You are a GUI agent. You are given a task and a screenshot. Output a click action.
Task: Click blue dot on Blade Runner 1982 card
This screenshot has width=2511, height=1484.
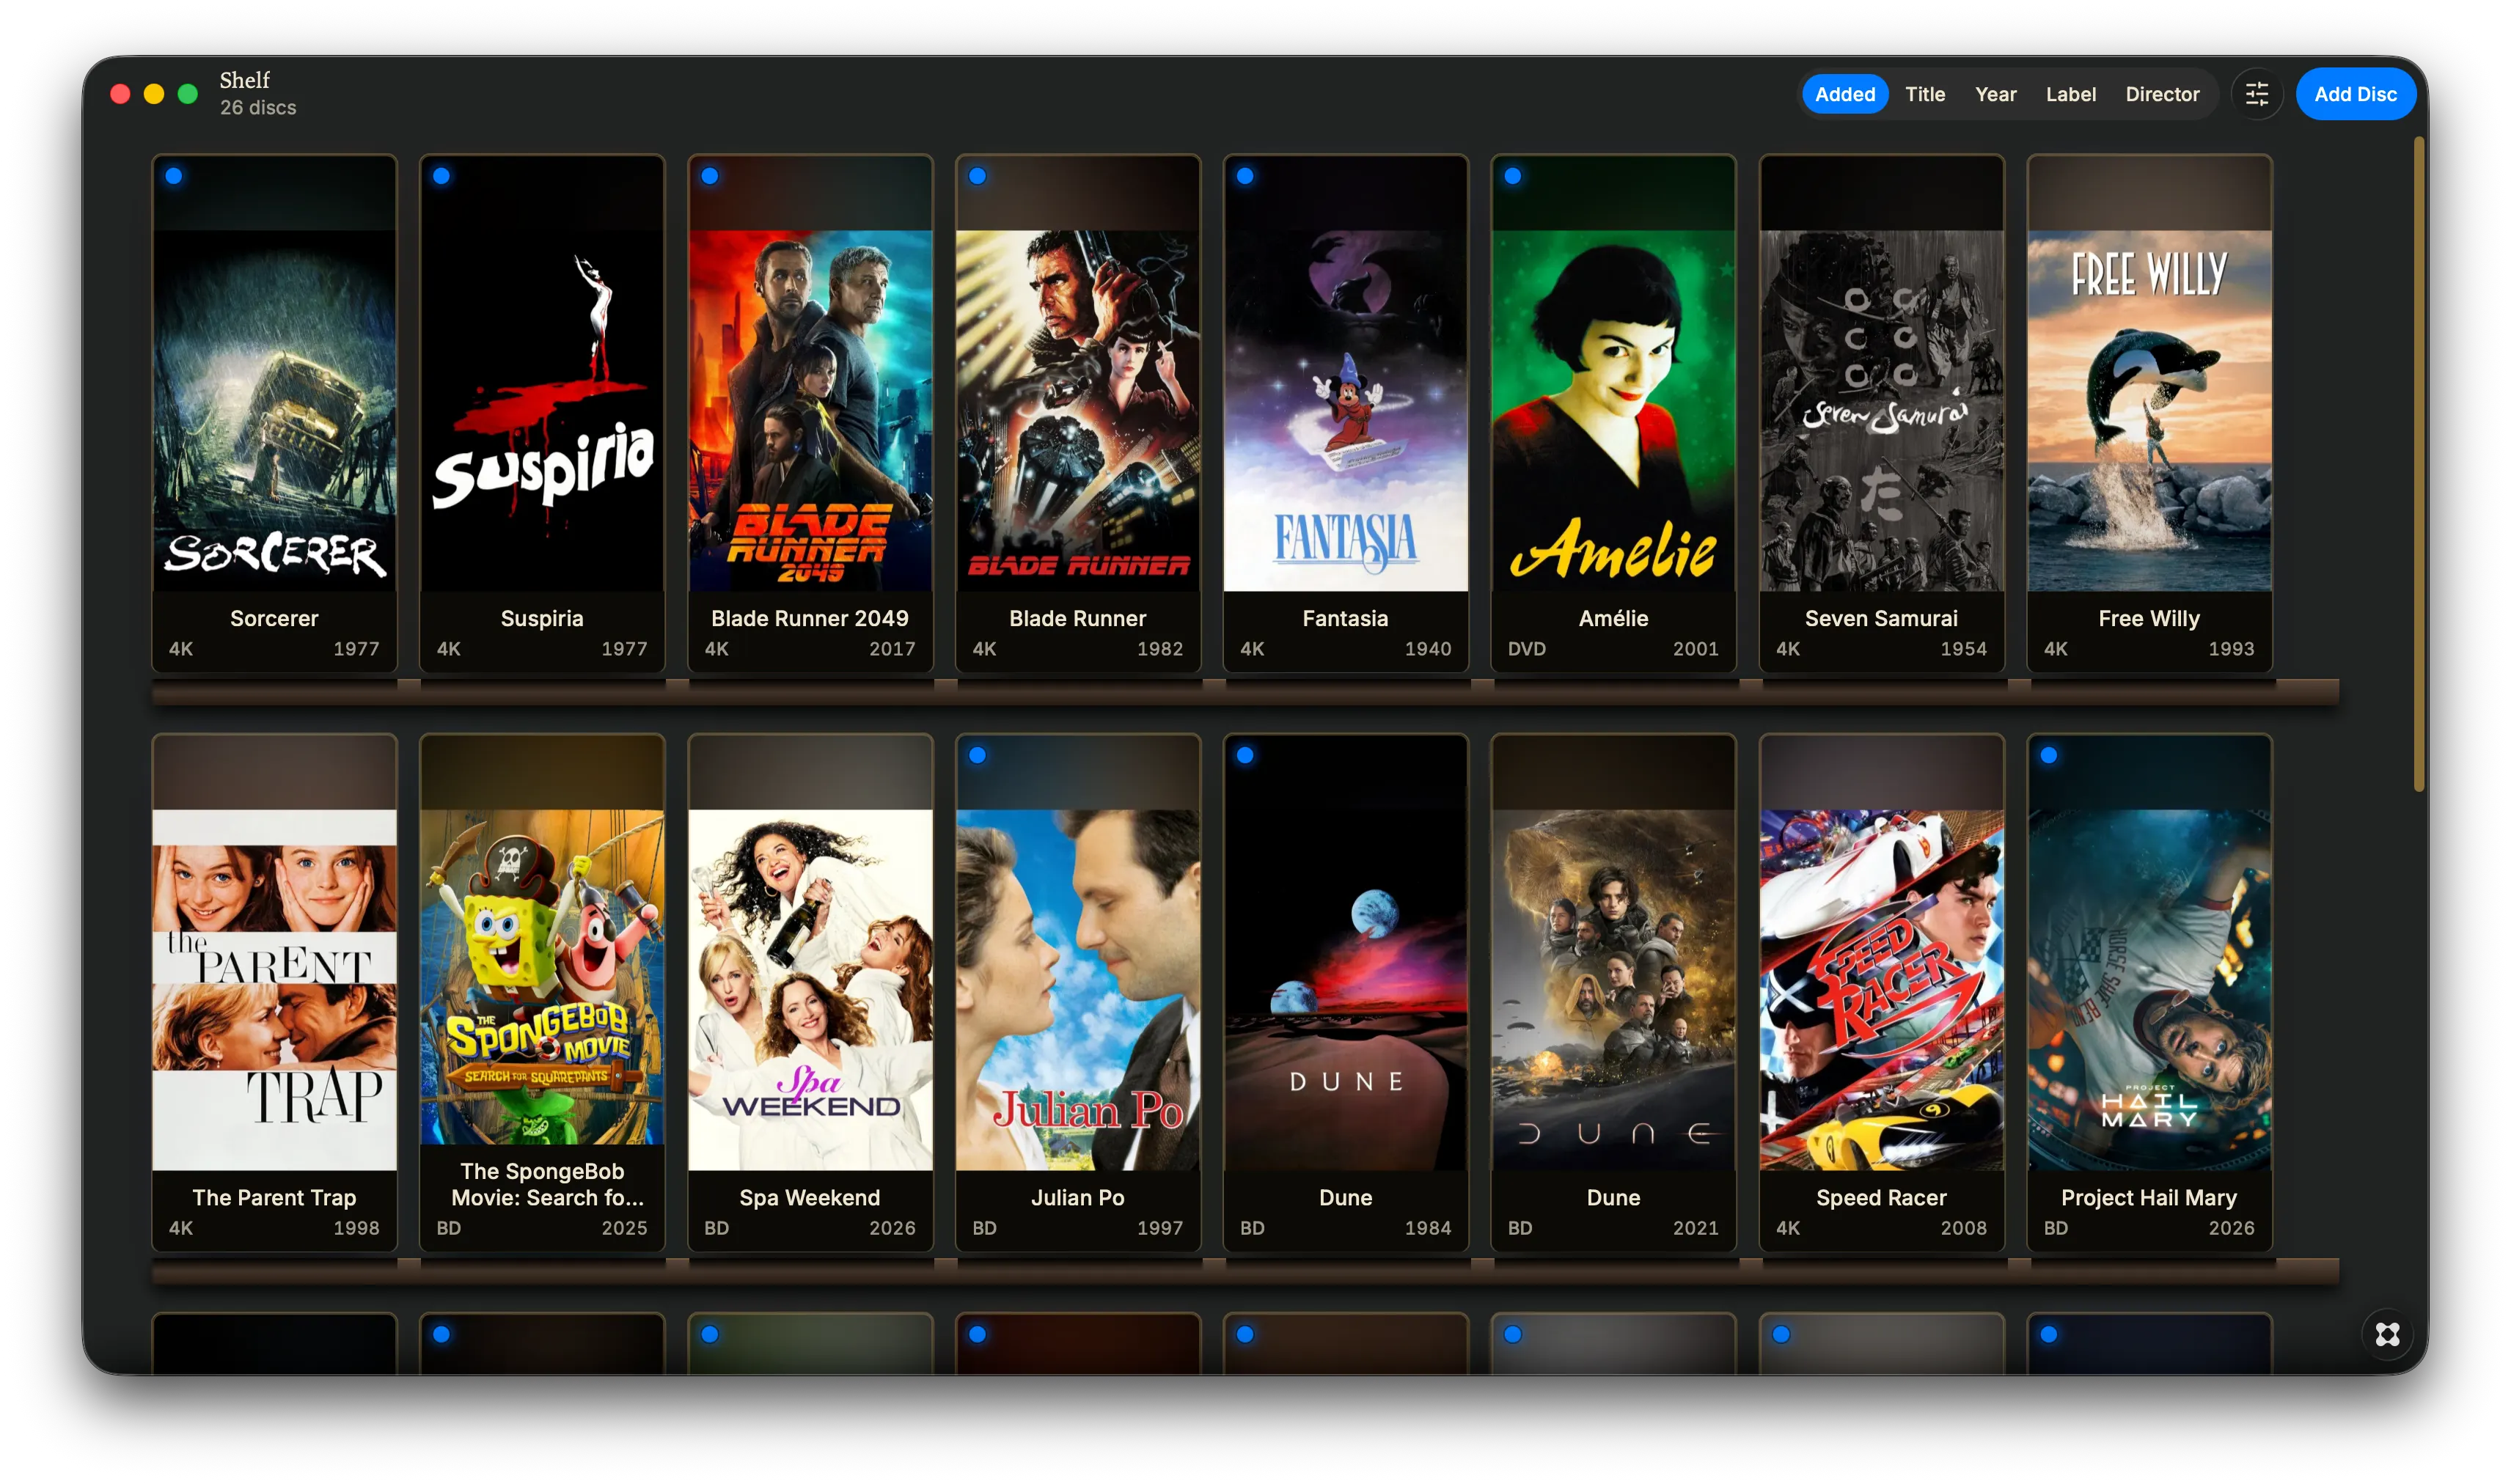977,176
